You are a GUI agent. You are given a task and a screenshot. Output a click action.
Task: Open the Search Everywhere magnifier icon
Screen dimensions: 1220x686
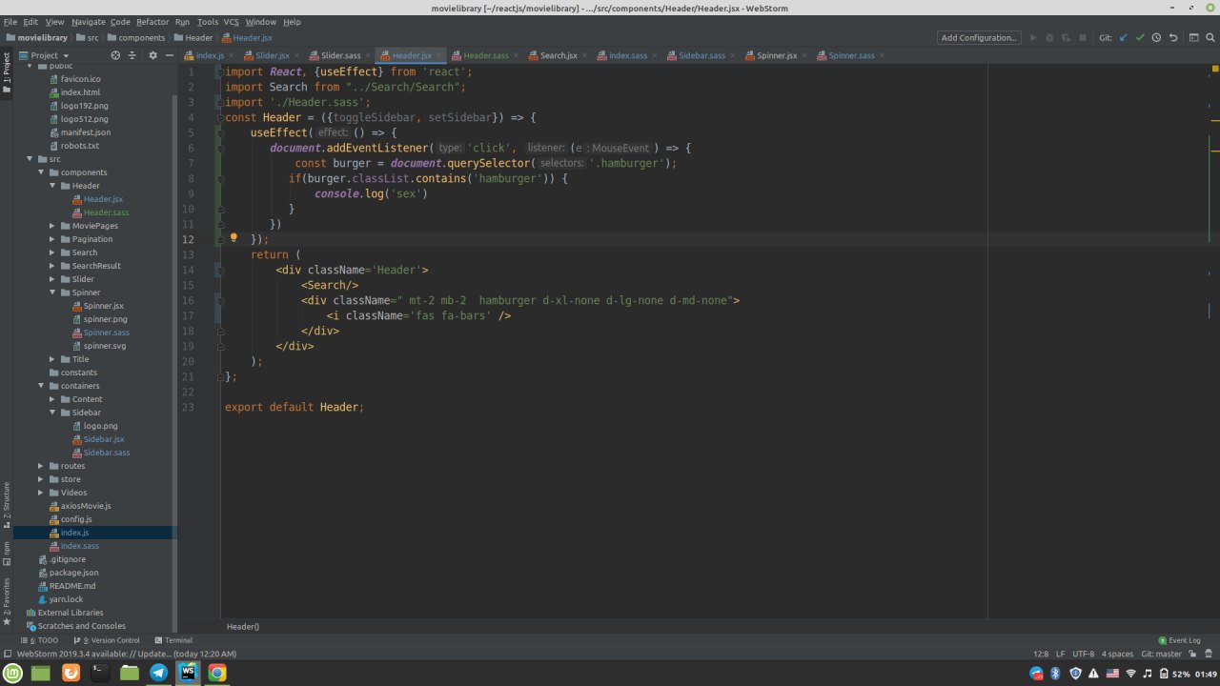click(x=1209, y=38)
